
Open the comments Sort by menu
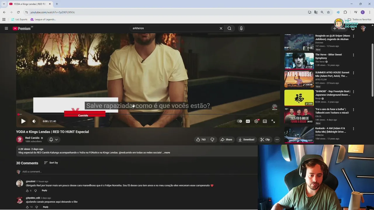[51, 163]
